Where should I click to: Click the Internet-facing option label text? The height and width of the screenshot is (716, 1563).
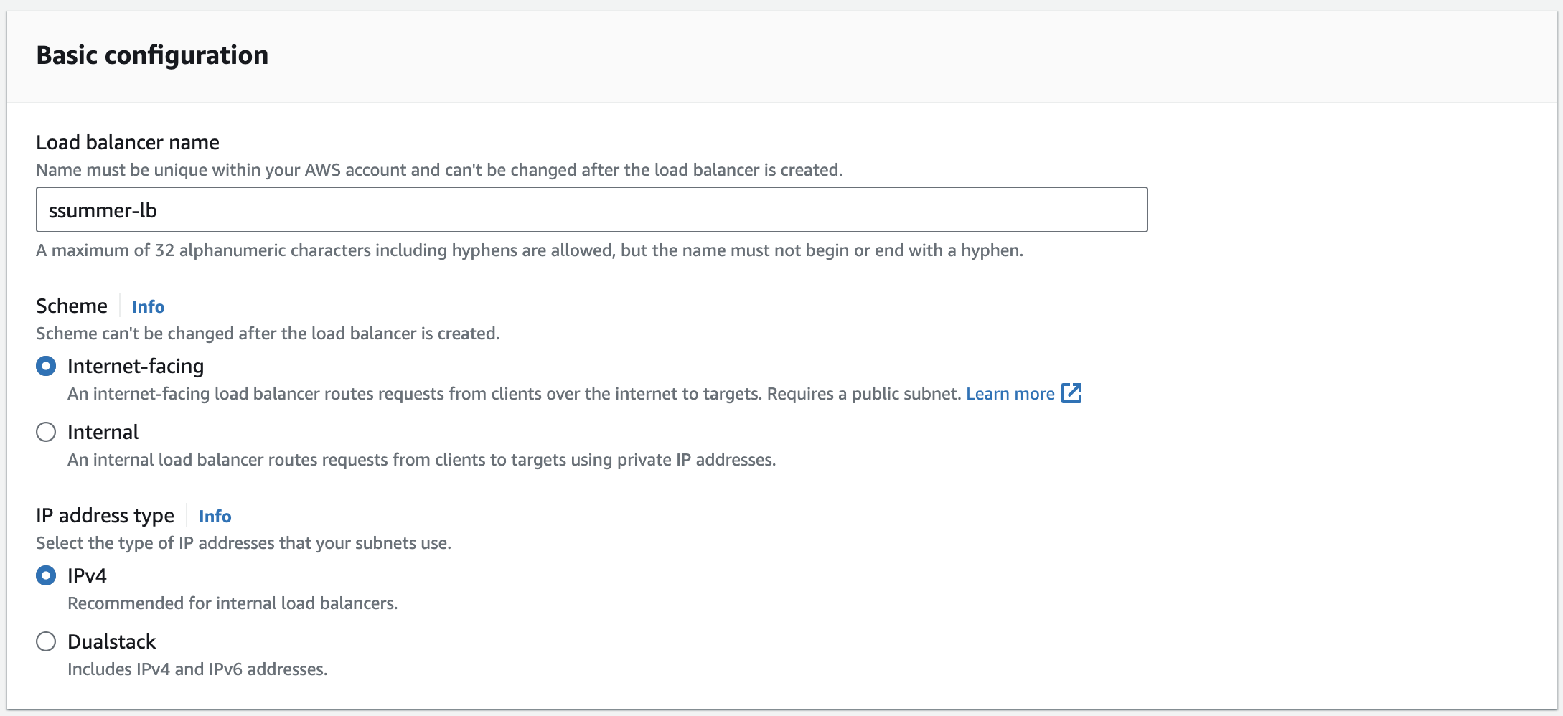[x=136, y=366]
